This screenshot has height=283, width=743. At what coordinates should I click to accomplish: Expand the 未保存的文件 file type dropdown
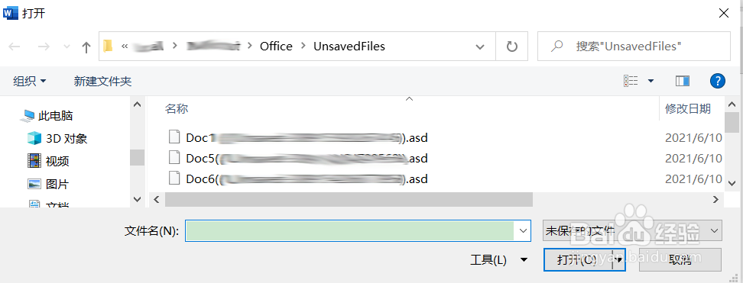click(632, 231)
